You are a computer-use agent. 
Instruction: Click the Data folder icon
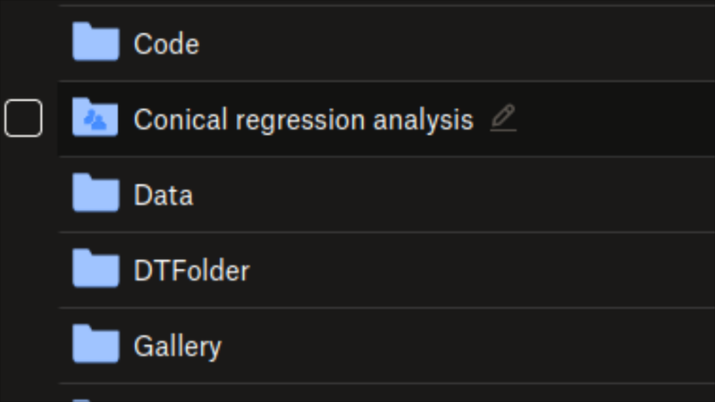pos(96,194)
